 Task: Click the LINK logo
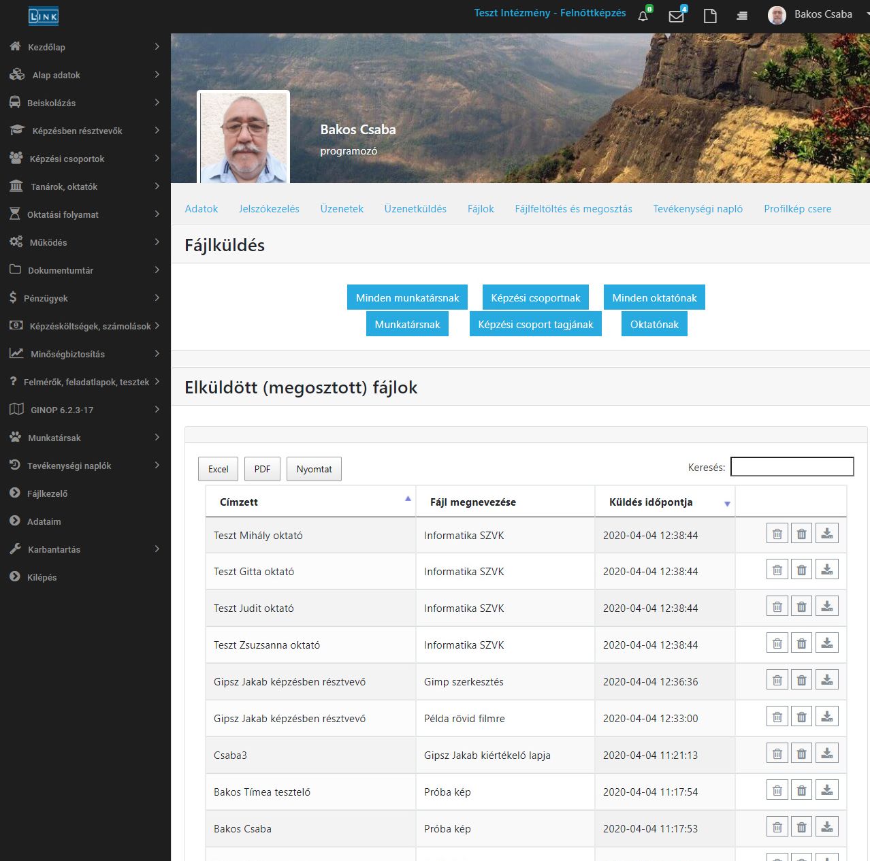[44, 16]
